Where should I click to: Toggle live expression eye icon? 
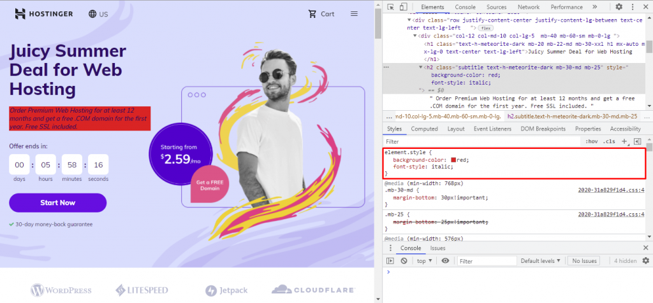click(445, 261)
